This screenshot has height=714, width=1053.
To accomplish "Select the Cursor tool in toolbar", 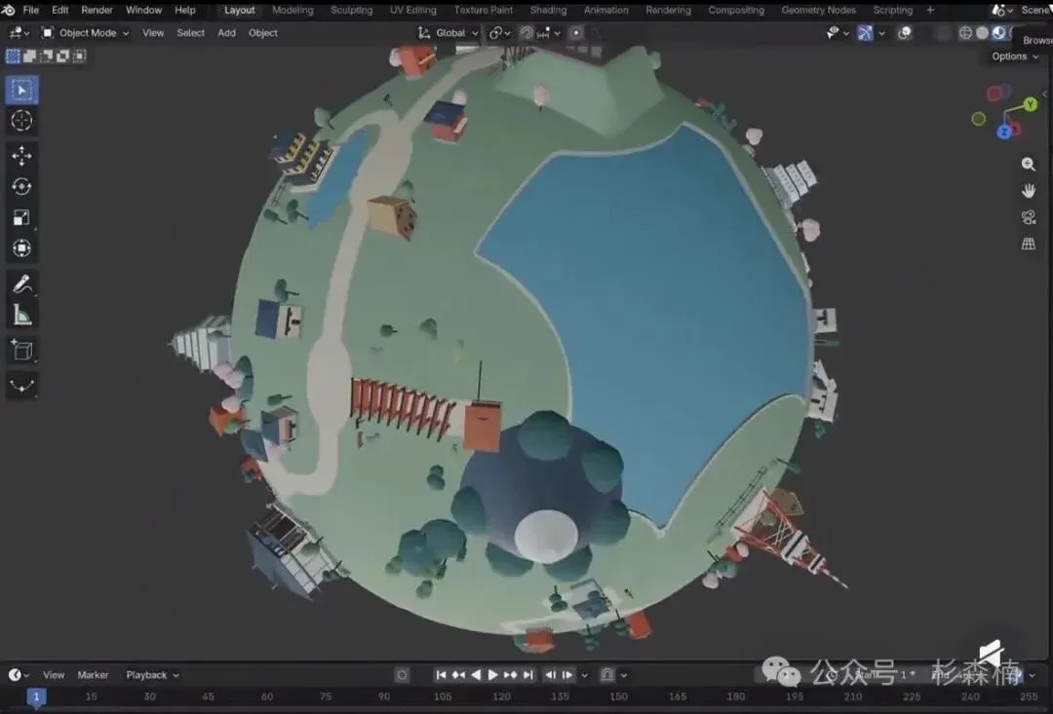I will [21, 121].
